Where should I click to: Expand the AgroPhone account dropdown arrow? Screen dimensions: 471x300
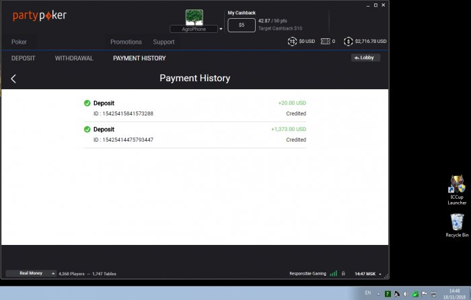pos(221,30)
